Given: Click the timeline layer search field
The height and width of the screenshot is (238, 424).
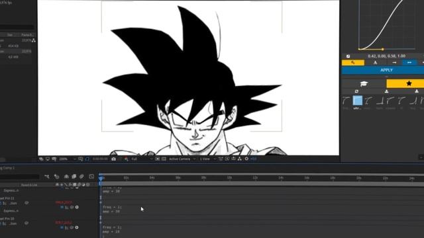Looking at the screenshot, I should [19, 177].
